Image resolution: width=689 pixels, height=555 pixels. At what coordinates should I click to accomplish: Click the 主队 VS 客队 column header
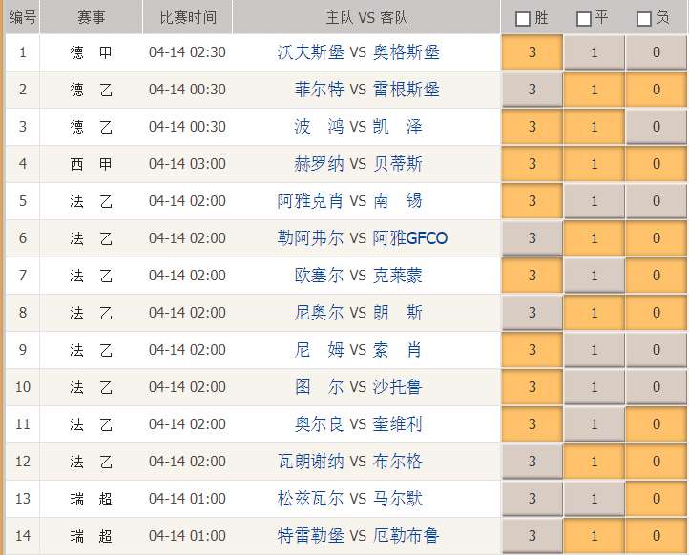366,17
